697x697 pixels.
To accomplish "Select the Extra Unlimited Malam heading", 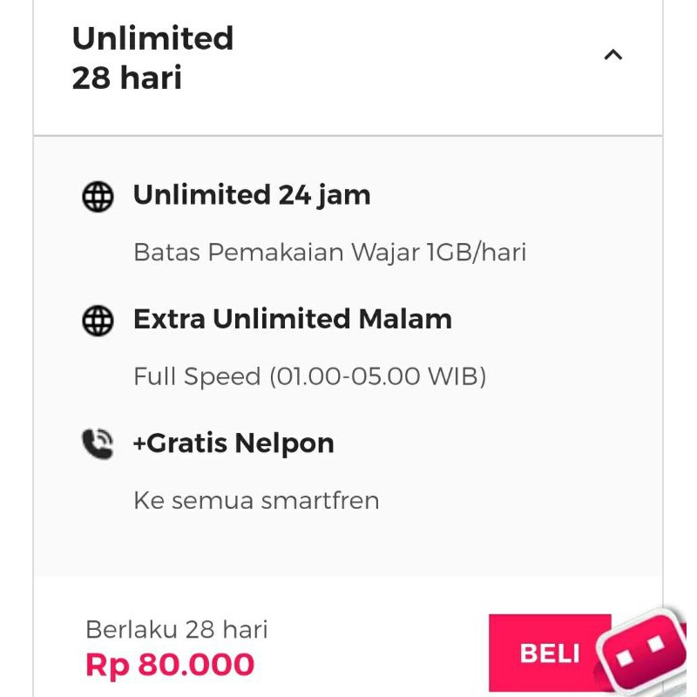I will 292,319.
